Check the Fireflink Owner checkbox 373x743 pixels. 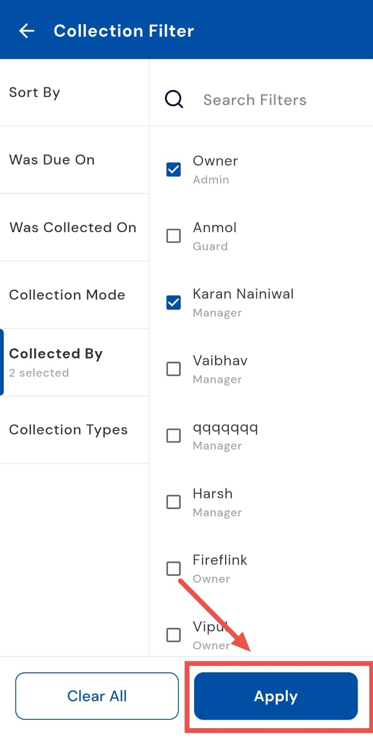[174, 568]
